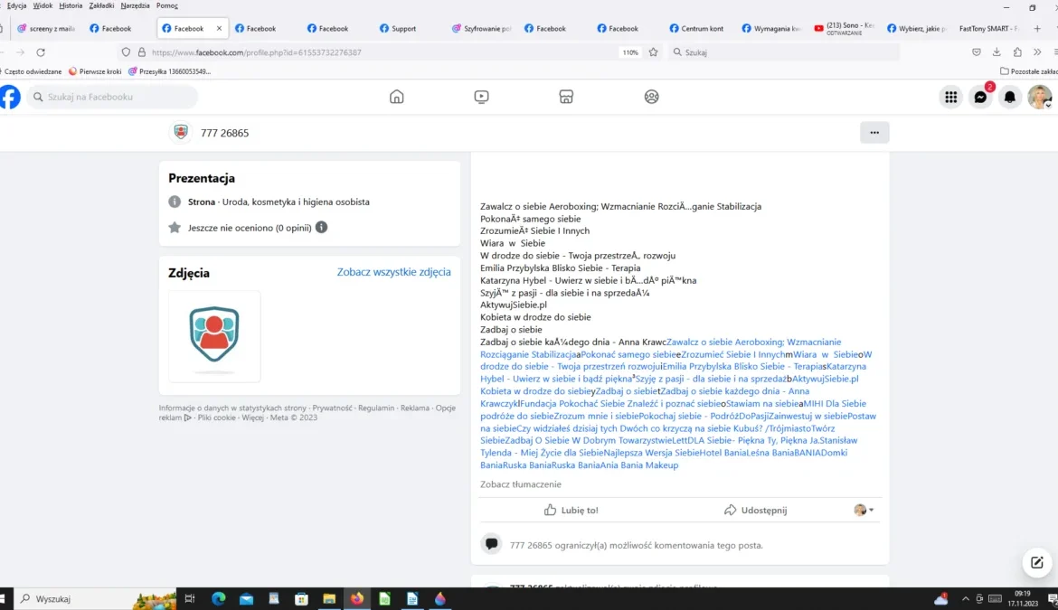The height and width of the screenshot is (610, 1058).
Task: Open the page photo thumbnail in Zdjęcia
Action: pos(214,335)
